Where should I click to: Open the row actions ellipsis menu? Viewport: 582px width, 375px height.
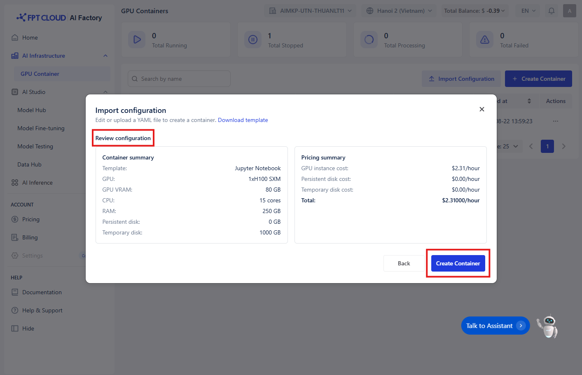point(556,121)
